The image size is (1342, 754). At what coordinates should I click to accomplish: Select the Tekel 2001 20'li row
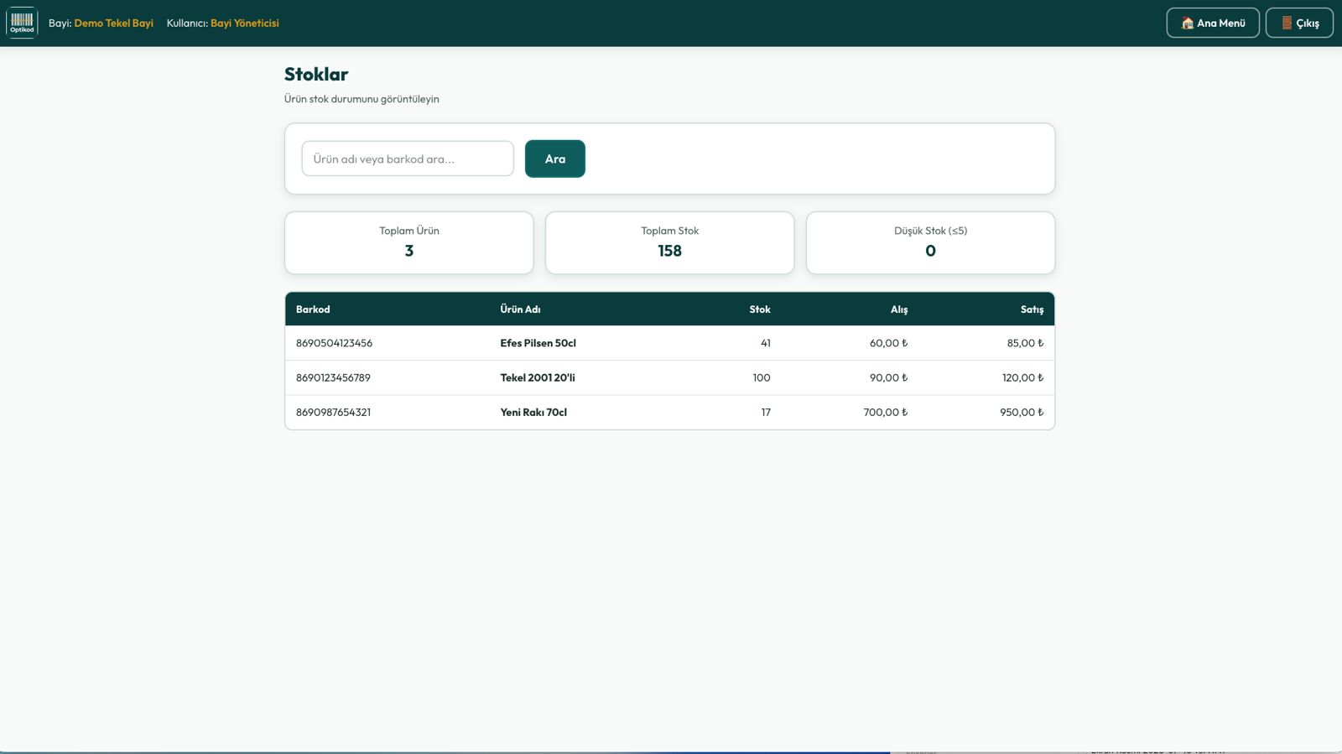tap(669, 377)
